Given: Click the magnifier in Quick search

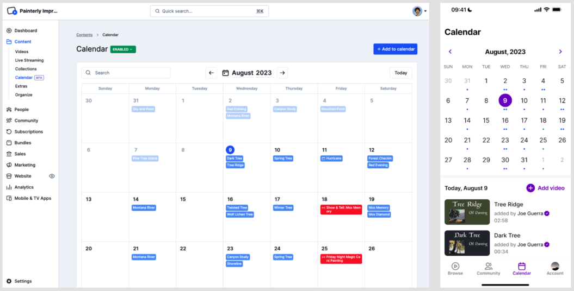Looking at the screenshot, I should pos(157,11).
